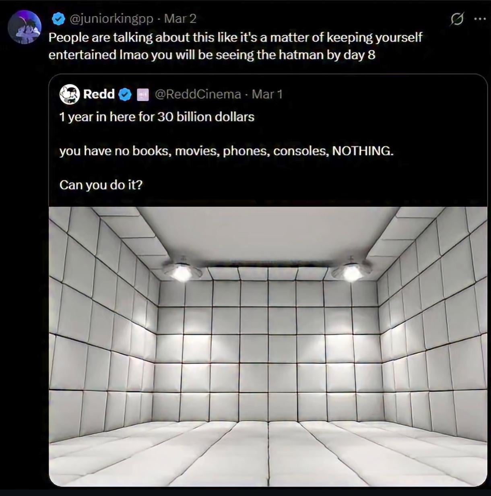Click the Grok slashed-circle icon
The image size is (491, 496).
coord(457,19)
